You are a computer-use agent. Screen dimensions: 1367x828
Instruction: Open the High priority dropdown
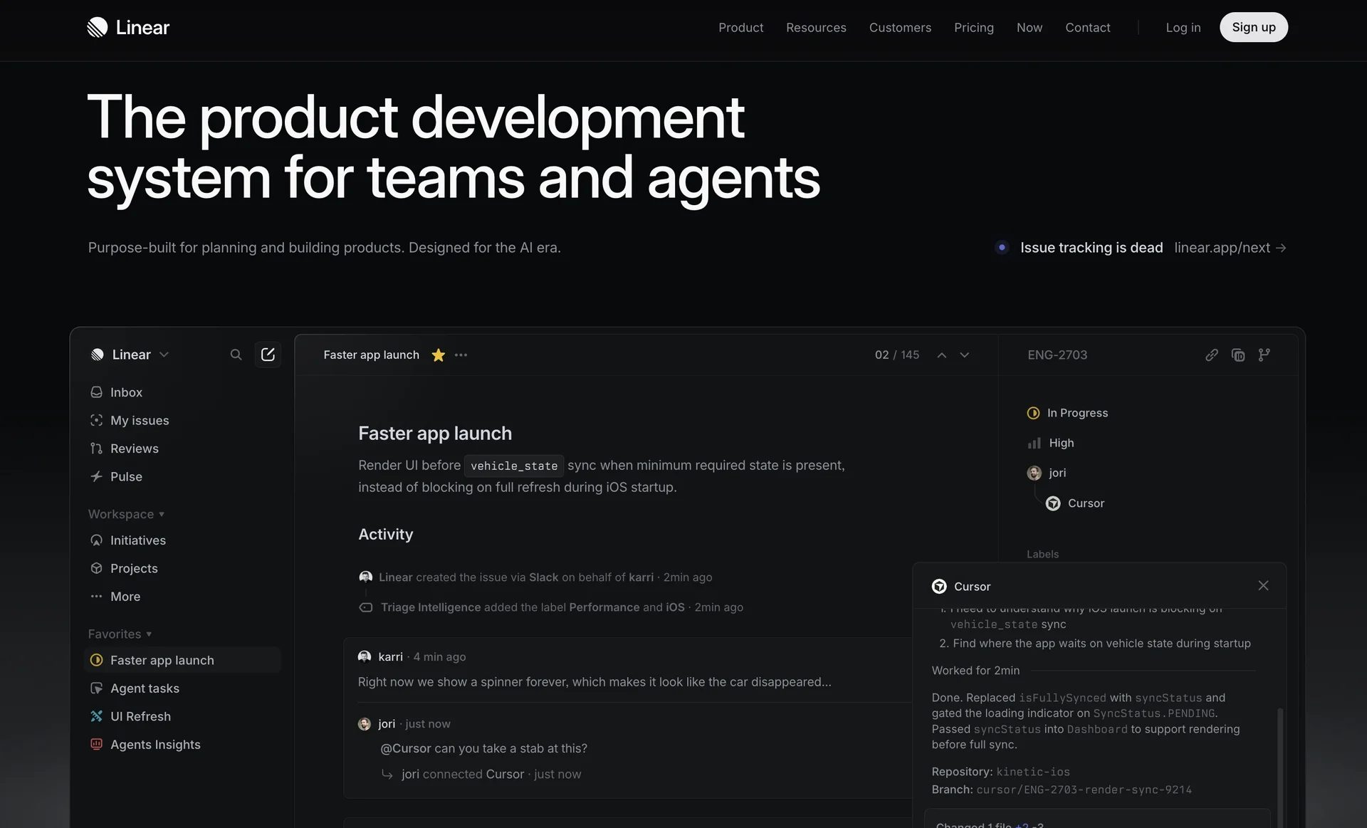pyautogui.click(x=1050, y=443)
